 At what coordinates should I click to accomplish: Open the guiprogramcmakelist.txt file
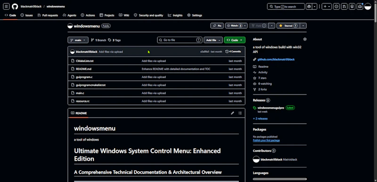(90, 85)
